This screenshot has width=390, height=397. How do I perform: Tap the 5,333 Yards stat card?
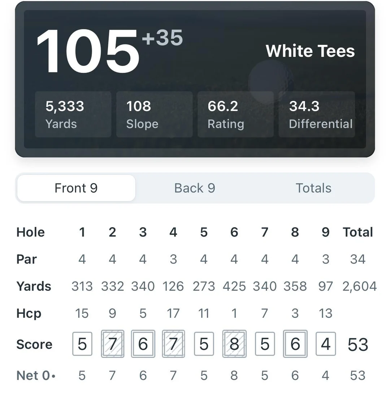coord(73,114)
